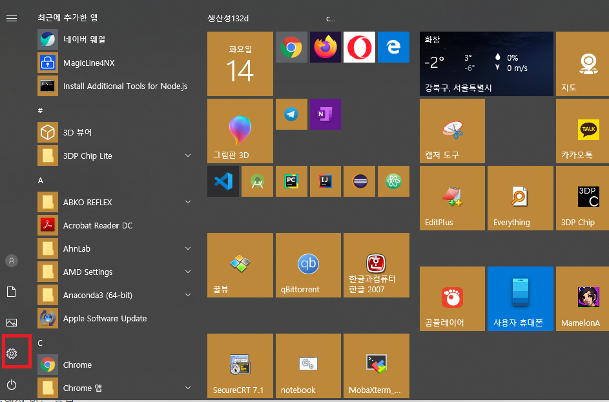Screen dimensions: 609x402
Task: Launch Visual Studio Code tile
Action: coord(223,181)
